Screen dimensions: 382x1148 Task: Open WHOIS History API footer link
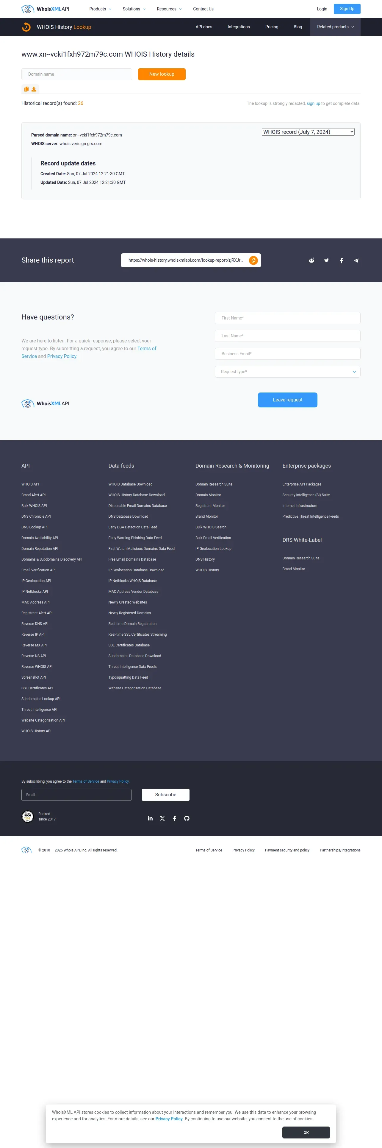(x=37, y=731)
